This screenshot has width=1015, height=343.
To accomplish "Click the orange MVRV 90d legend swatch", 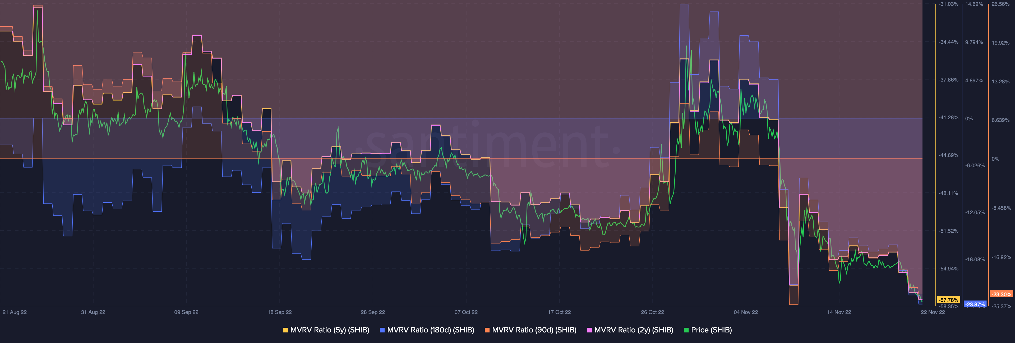I will 487,330.
